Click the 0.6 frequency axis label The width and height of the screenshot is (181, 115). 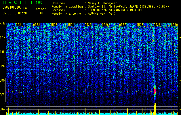[x=3, y=109]
